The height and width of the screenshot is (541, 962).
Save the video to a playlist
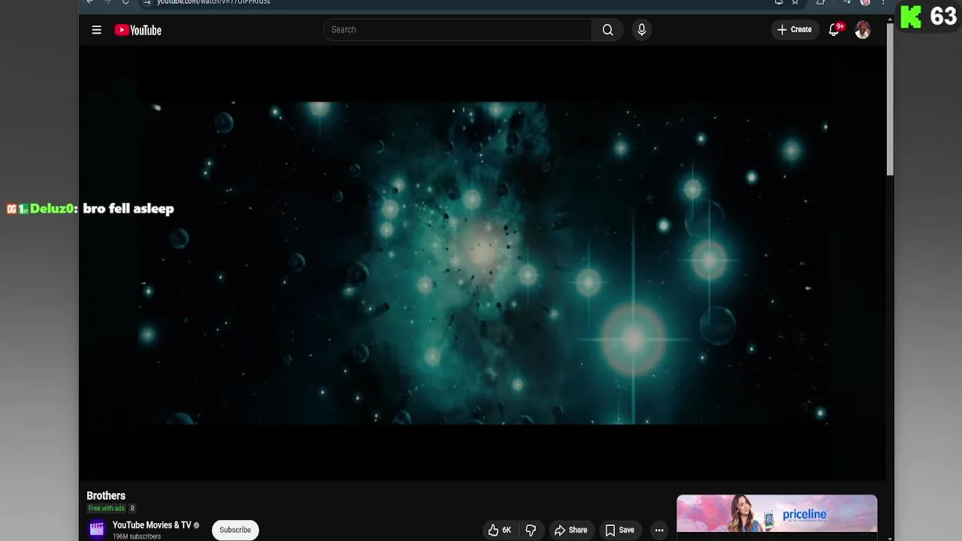pyautogui.click(x=620, y=530)
